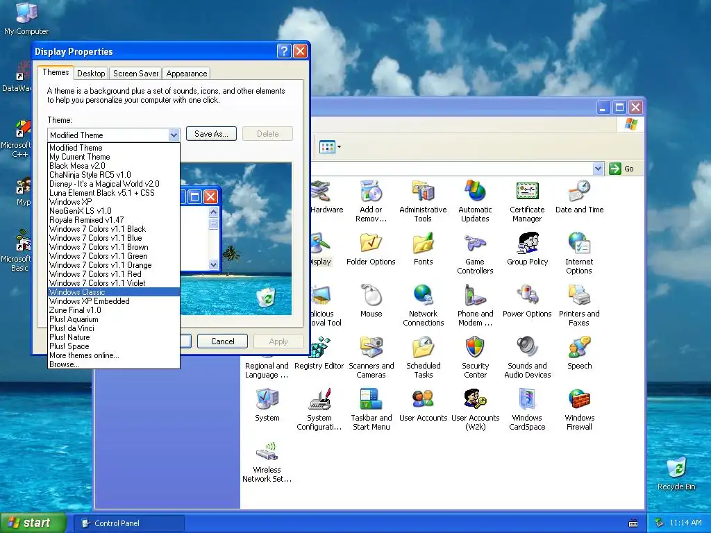Open Windows Firewall icon

coord(579,409)
